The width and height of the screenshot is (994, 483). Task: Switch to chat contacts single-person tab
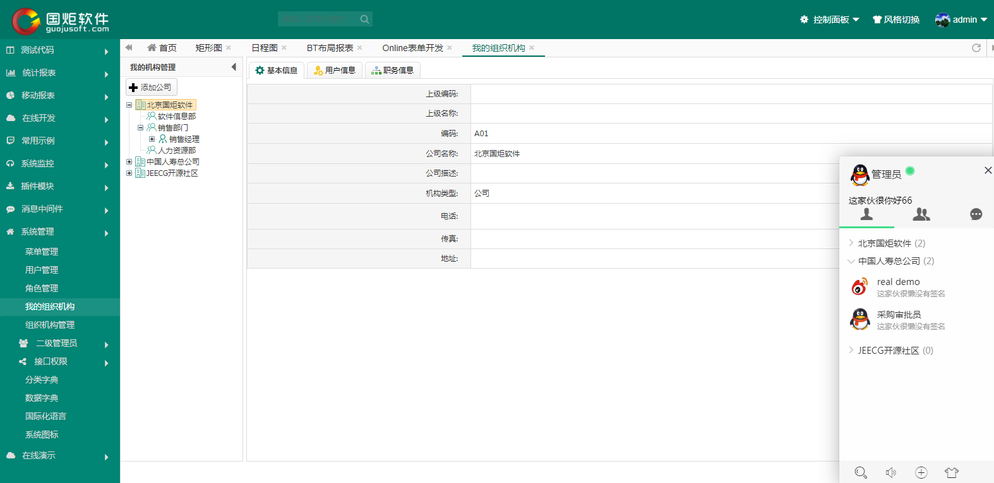tap(866, 214)
